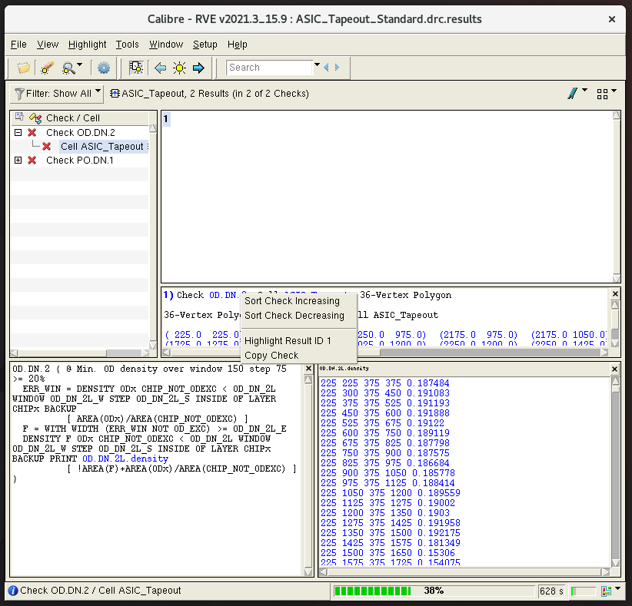Focus the Search input field
Viewport: 632px width, 606px height.
tap(269, 68)
